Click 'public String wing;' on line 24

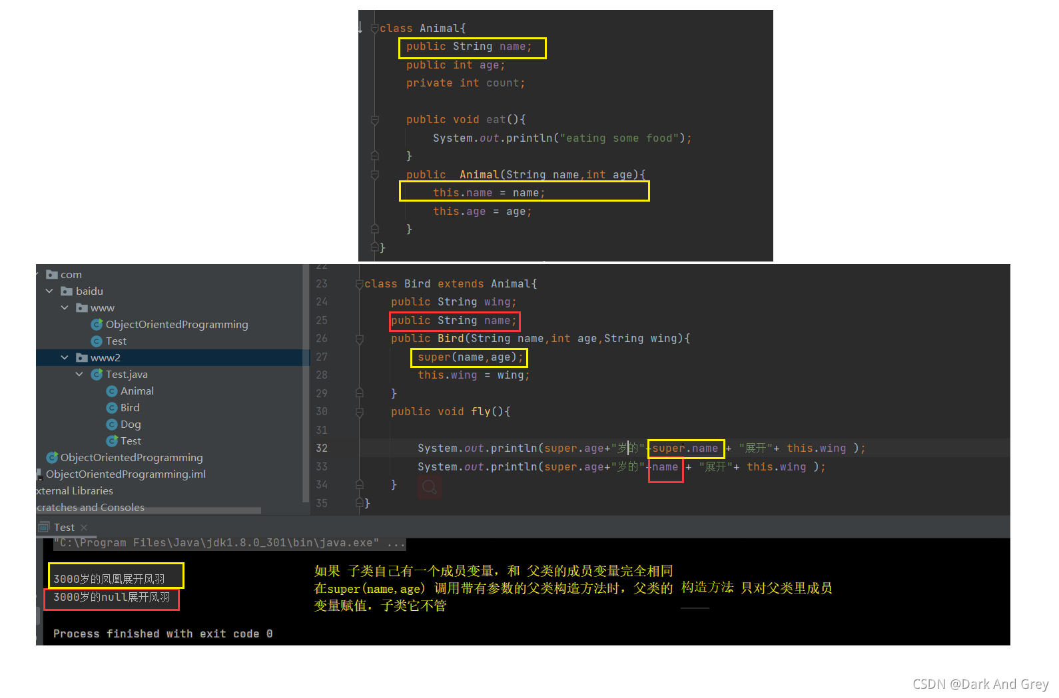tap(454, 302)
